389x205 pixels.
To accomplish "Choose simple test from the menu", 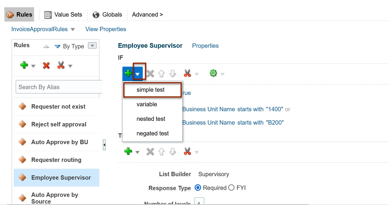I will (151, 90).
